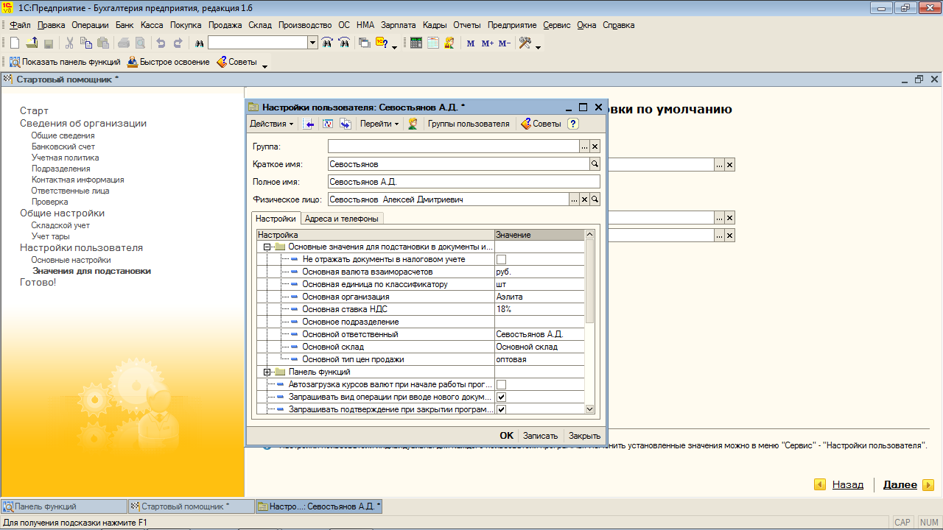Clear the Группа field with X button
The width and height of the screenshot is (943, 530).
pyautogui.click(x=595, y=146)
